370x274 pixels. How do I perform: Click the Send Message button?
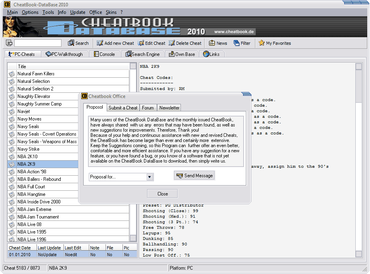[194, 176]
